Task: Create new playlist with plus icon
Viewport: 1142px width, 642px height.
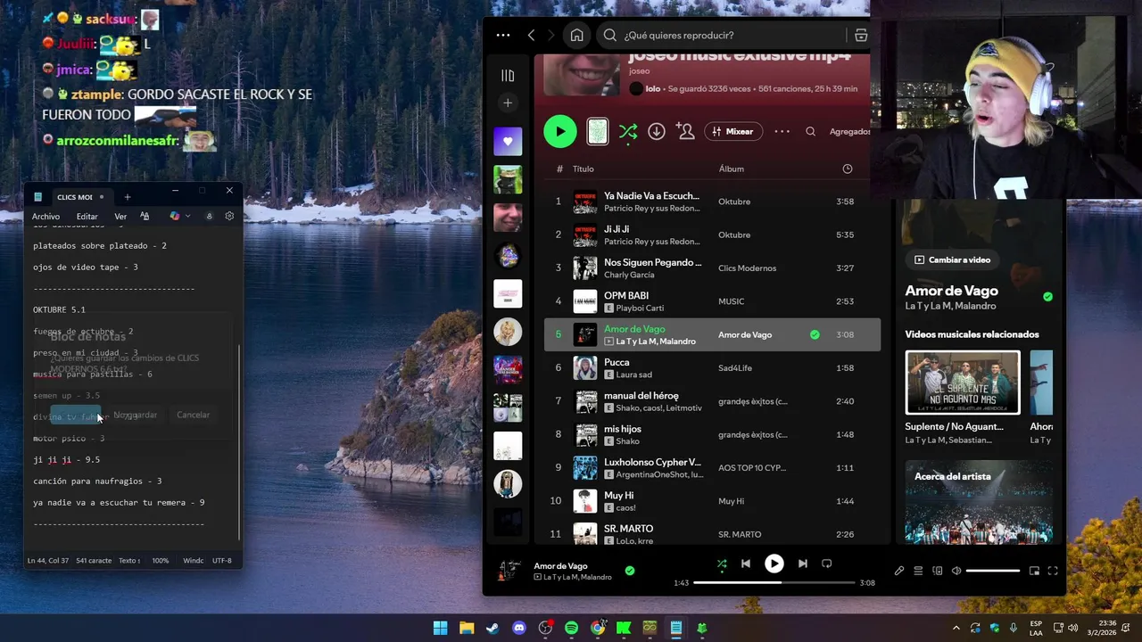Action: tap(508, 103)
